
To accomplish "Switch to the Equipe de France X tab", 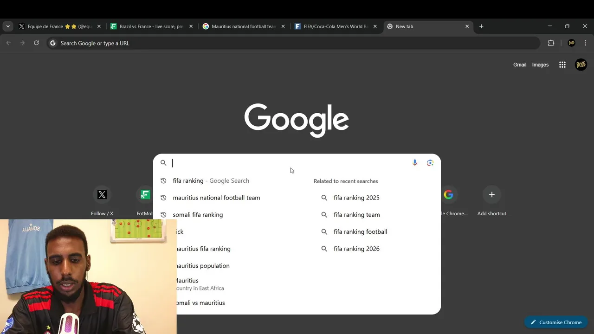I will [59, 26].
